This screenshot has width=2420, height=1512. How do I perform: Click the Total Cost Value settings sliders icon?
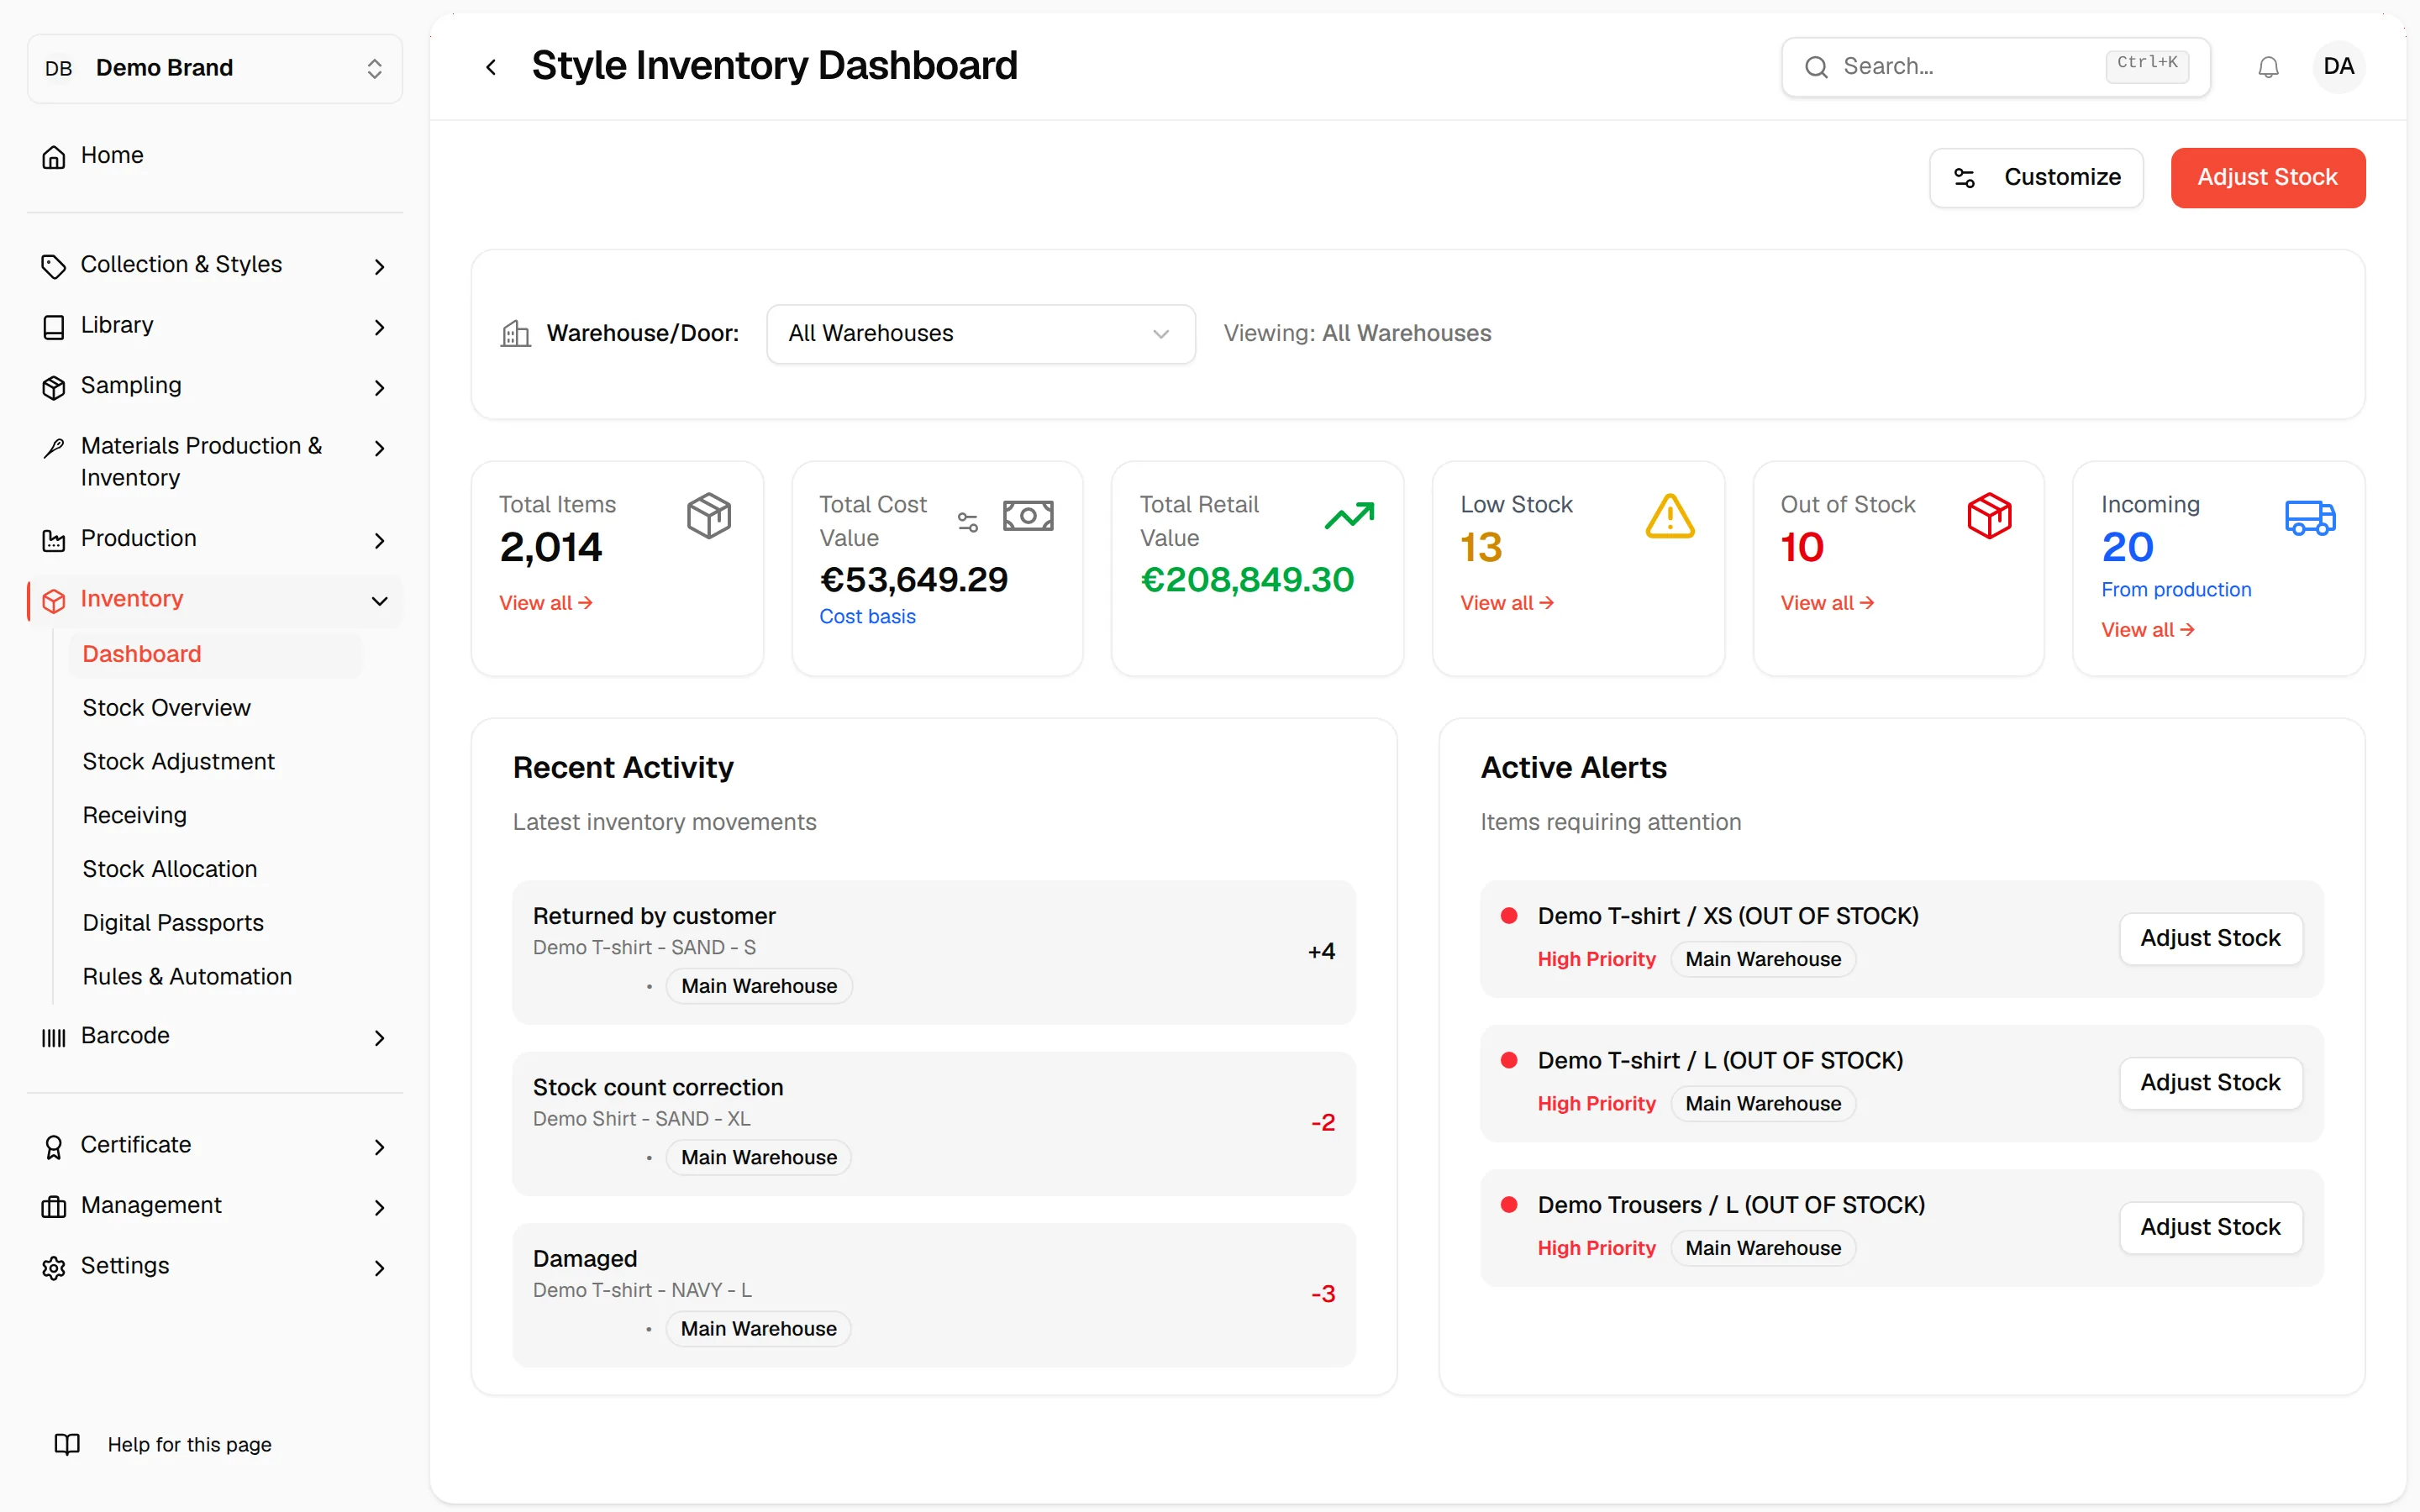pos(968,522)
